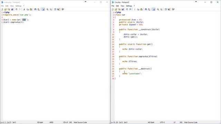Open Edit menu in Car.php window
This screenshot has width=221, height=124.
[117, 6]
